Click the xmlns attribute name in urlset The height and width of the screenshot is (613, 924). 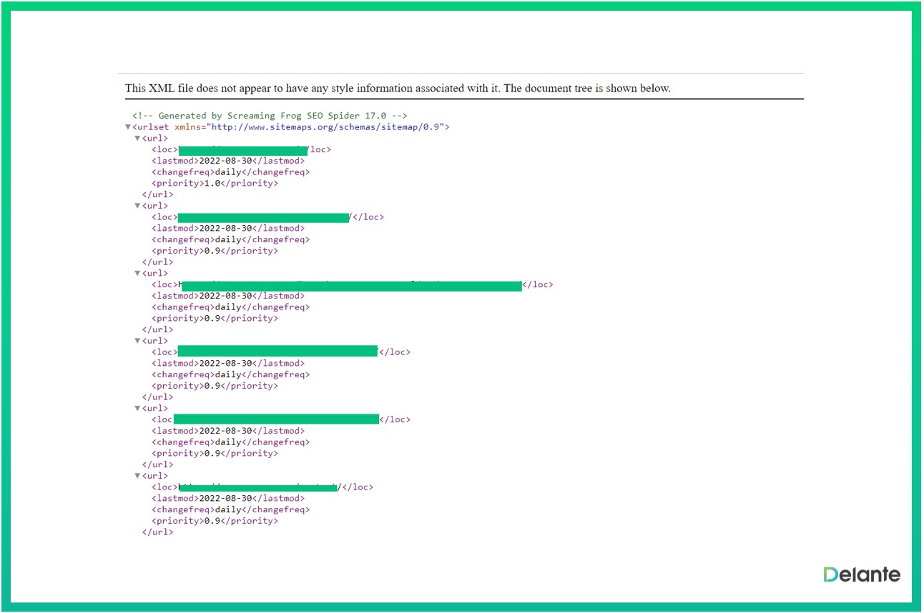188,127
